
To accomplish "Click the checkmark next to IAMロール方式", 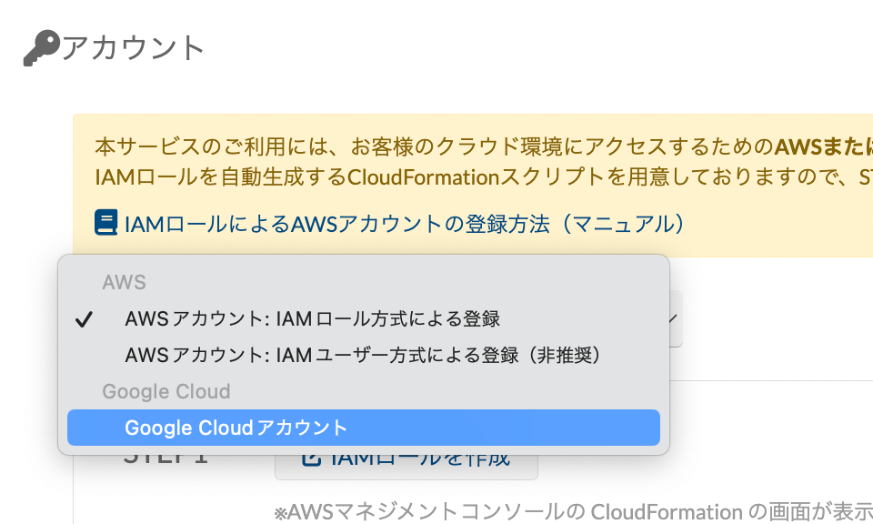I will (x=84, y=319).
